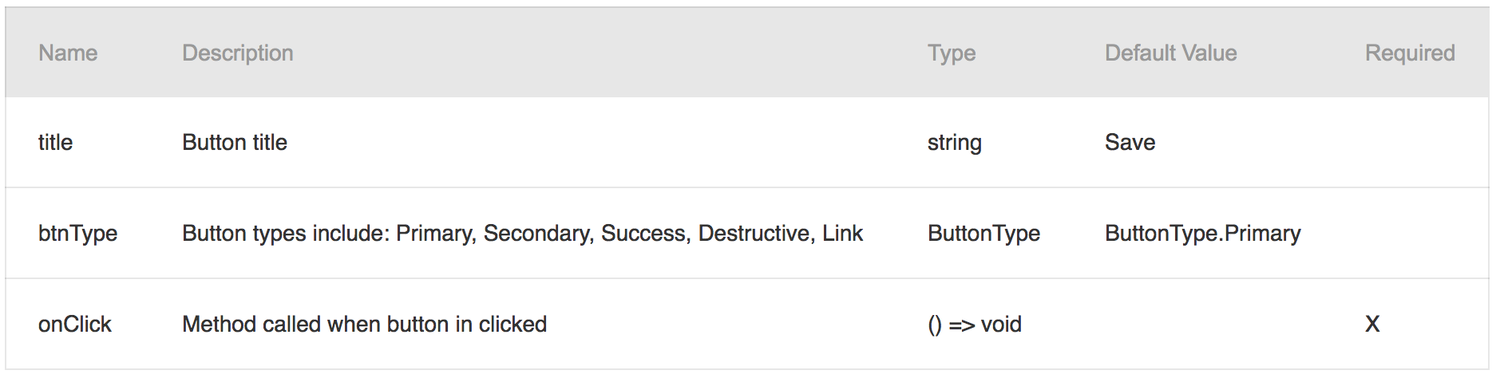
Task: Click the empty Required cell in btnType row
Action: click(1411, 233)
